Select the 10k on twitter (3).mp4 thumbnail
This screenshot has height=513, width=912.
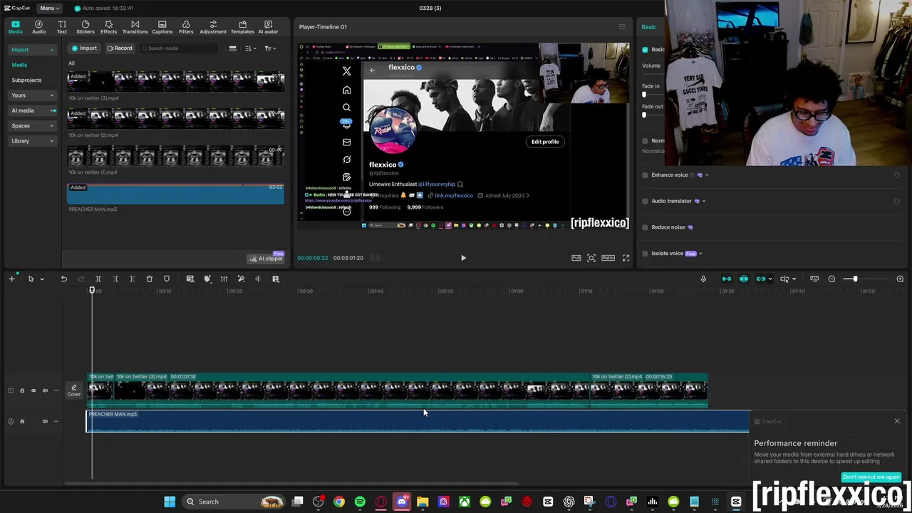(x=176, y=81)
